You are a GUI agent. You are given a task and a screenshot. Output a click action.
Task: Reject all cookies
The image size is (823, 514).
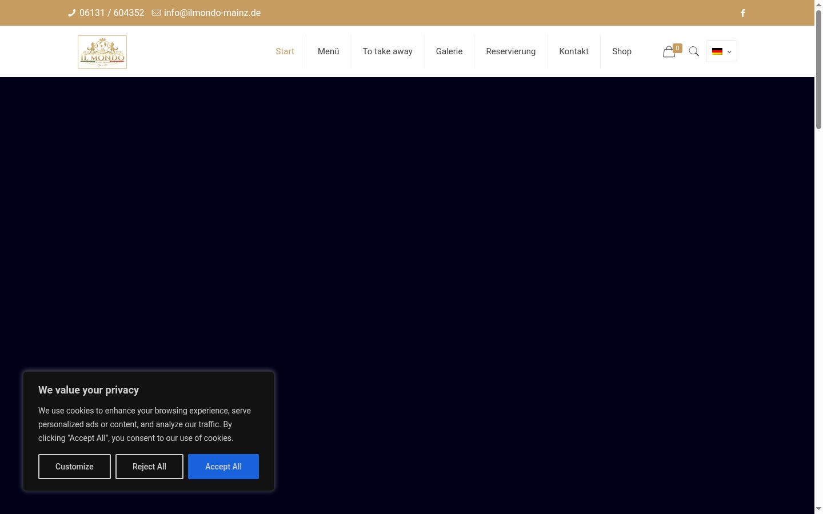149,467
